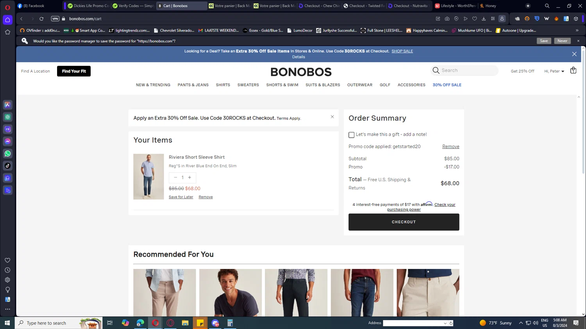Image resolution: width=586 pixels, height=329 pixels.
Task: Remove the Riviera Short Sleeve Shirt item
Action: 205,197
